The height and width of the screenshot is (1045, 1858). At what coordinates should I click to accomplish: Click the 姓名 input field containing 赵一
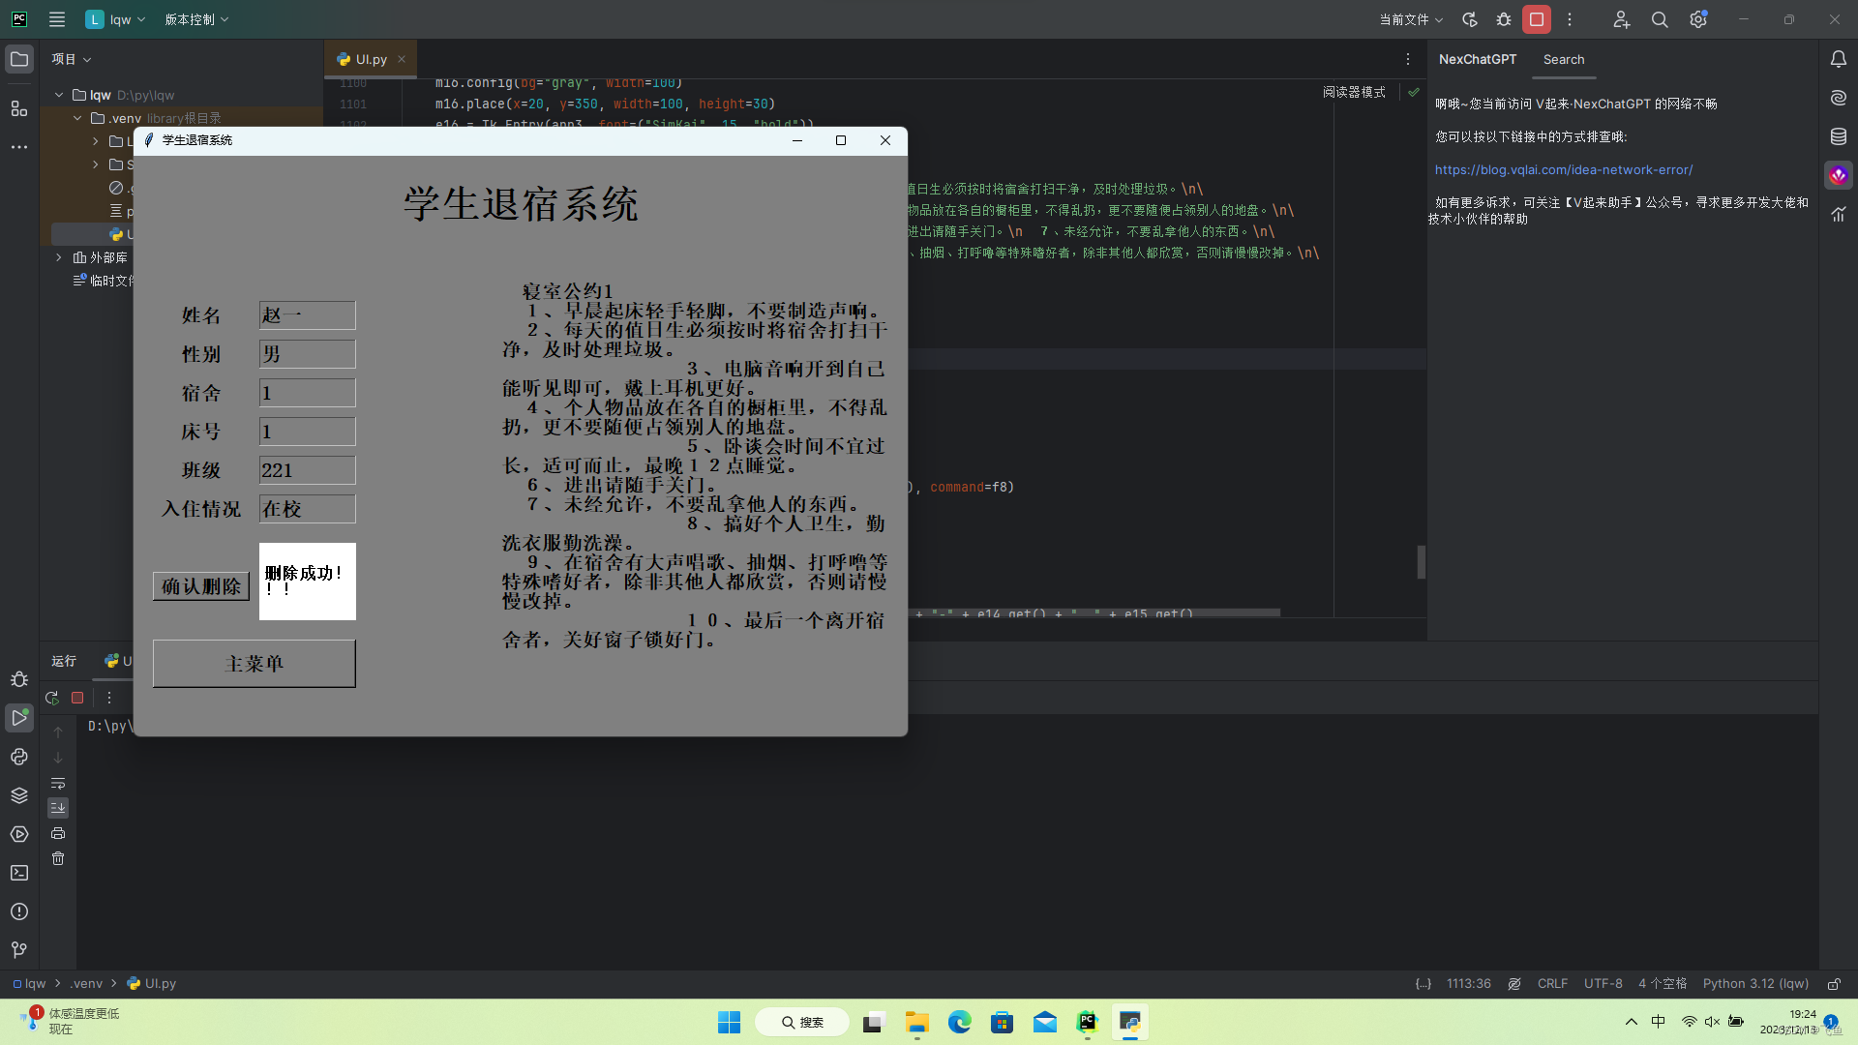tap(307, 314)
